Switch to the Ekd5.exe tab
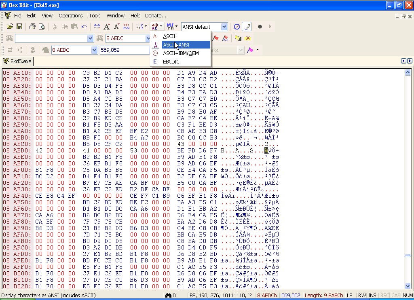 pos(17,61)
